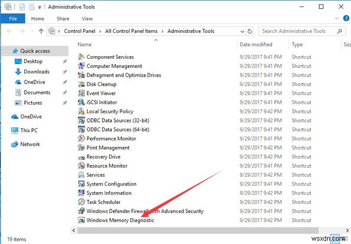Select the System Configuration icon

[81, 184]
